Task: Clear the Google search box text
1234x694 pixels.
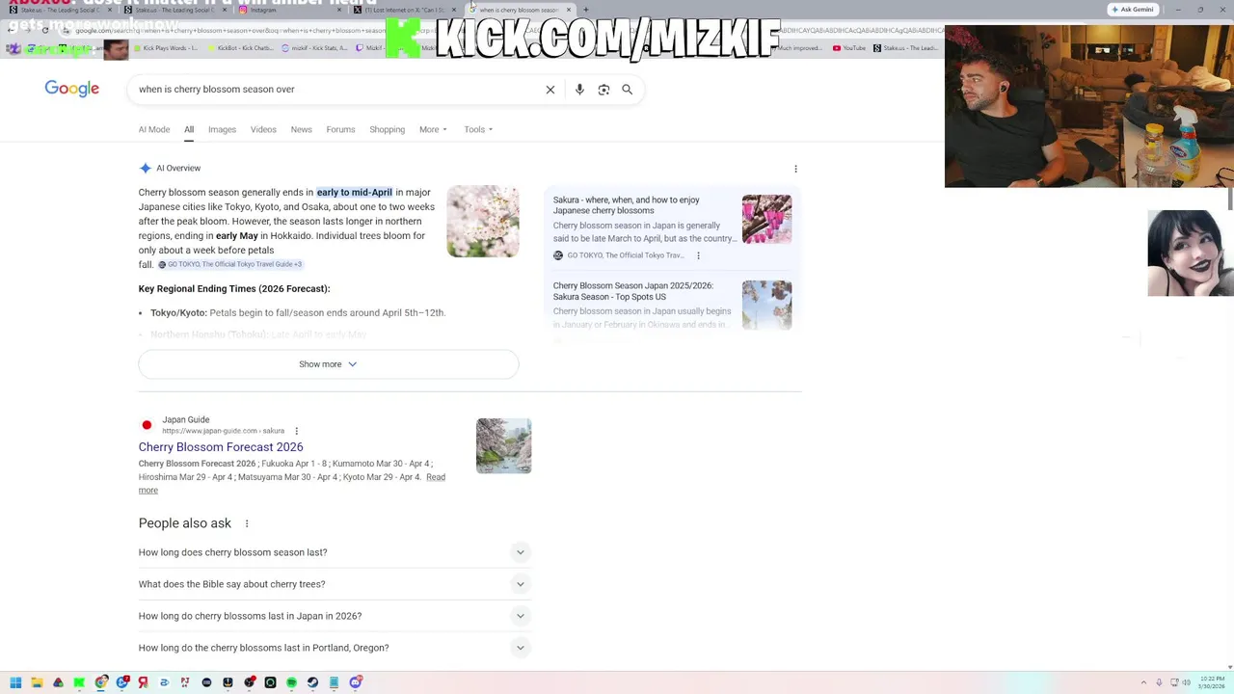Action: (x=550, y=90)
